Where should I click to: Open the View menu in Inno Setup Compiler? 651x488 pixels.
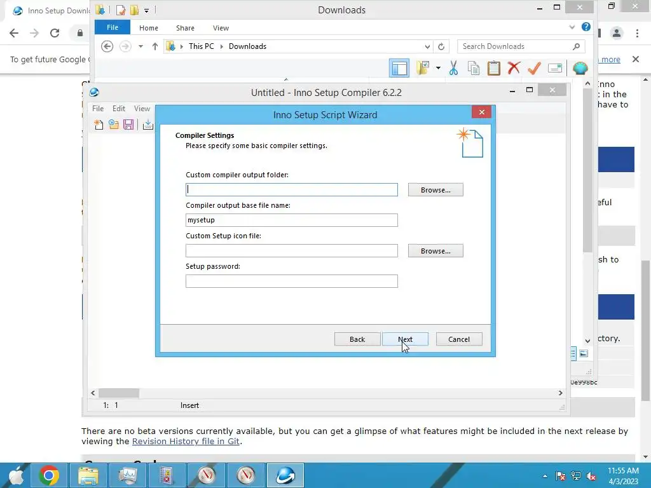pyautogui.click(x=142, y=108)
